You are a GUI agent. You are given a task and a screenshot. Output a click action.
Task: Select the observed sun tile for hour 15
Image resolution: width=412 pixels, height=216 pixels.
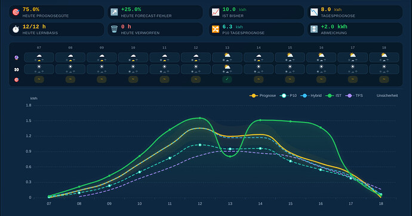click(x=290, y=69)
